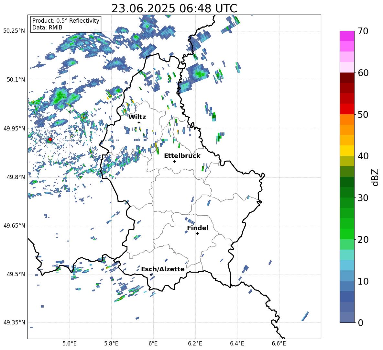The image size is (383, 350).
Task: Click the cross marker below Esch/Alzette
Action: coord(151,275)
